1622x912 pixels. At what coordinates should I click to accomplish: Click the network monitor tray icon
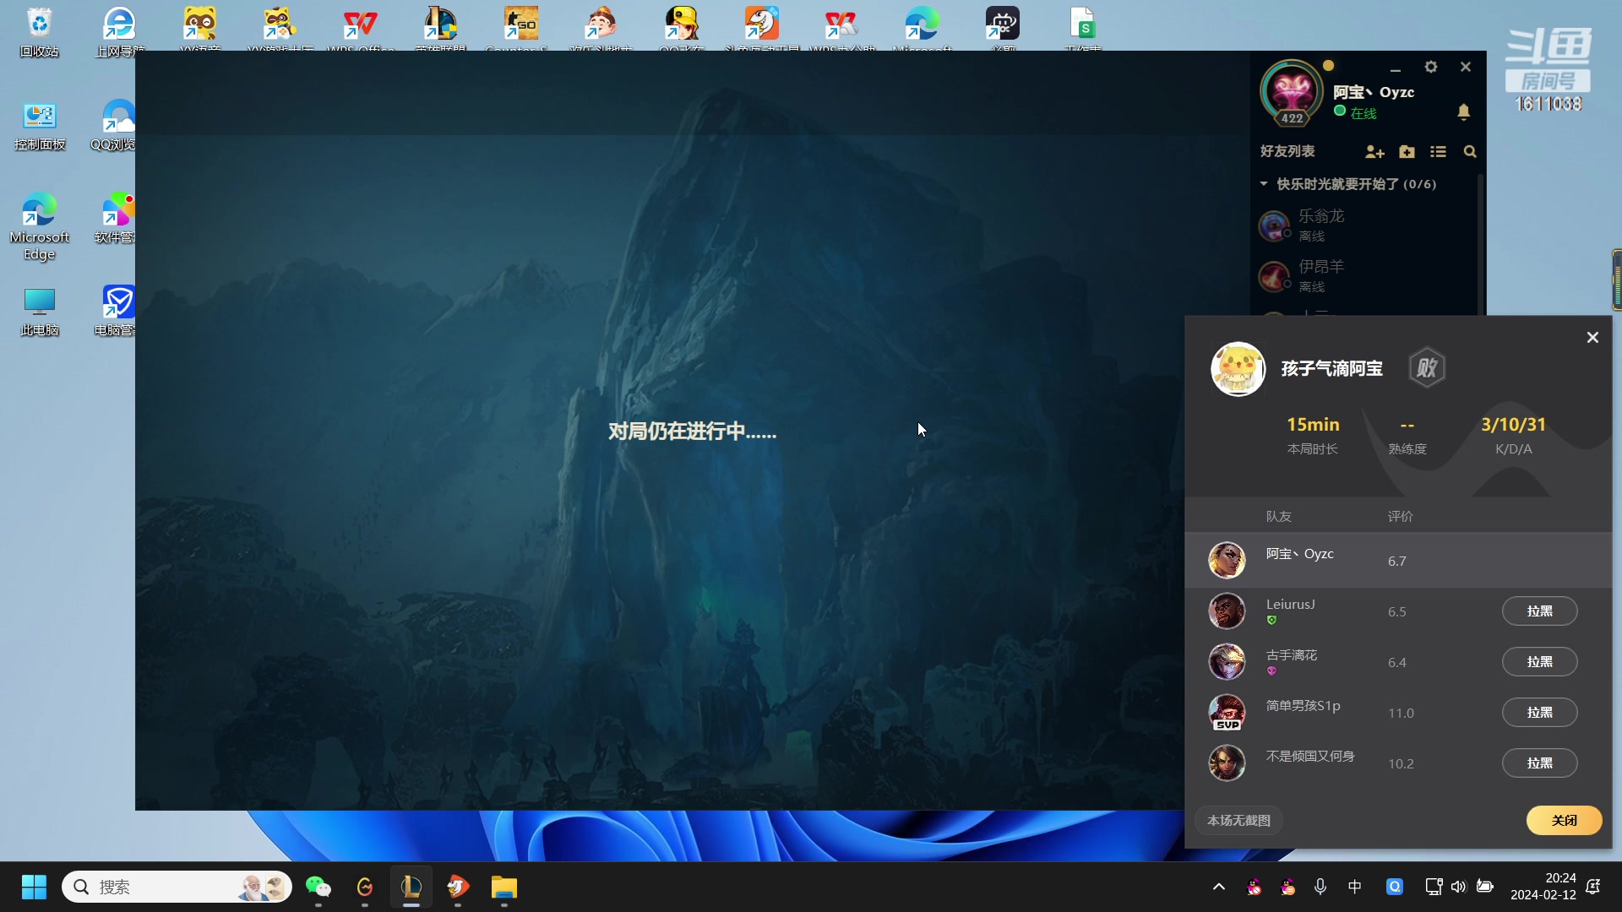pos(1434,887)
